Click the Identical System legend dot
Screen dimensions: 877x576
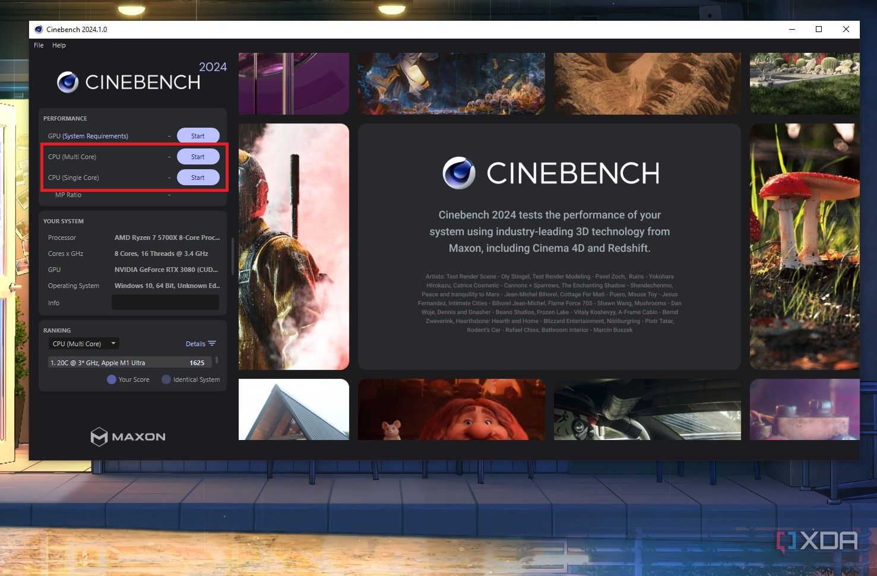166,379
